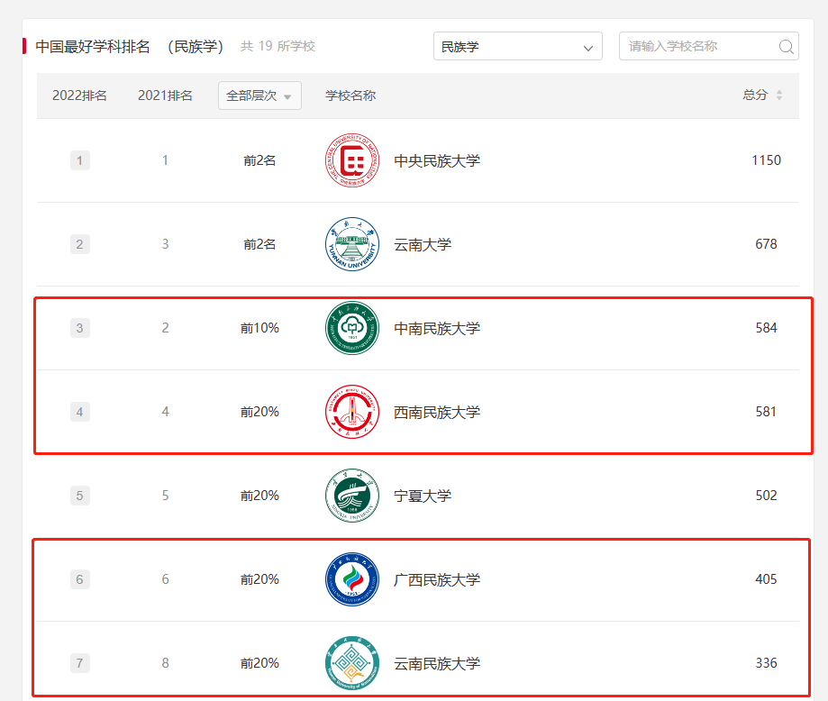The height and width of the screenshot is (701, 828).
Task: Select rank badge 4 for 西南民族大学
Action: (80, 412)
